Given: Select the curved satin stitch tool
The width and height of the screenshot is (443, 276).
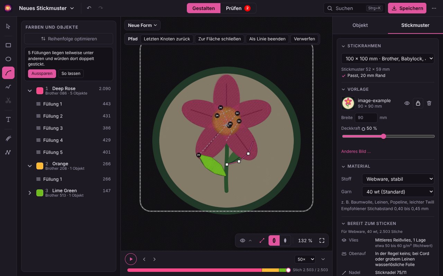Looking at the screenshot, I should click(8, 138).
